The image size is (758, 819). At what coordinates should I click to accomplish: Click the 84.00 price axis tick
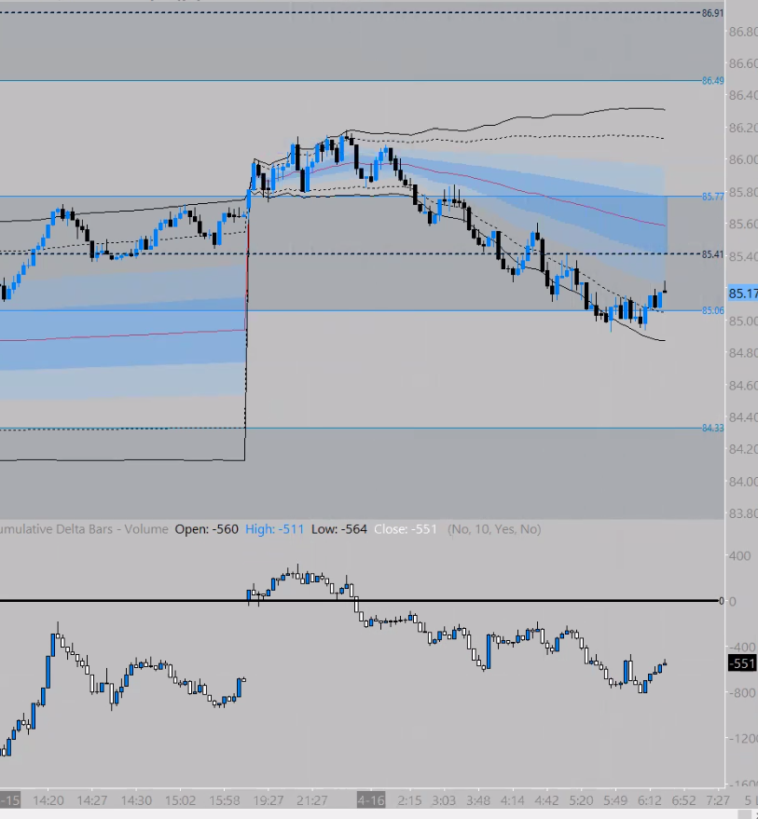click(x=743, y=481)
